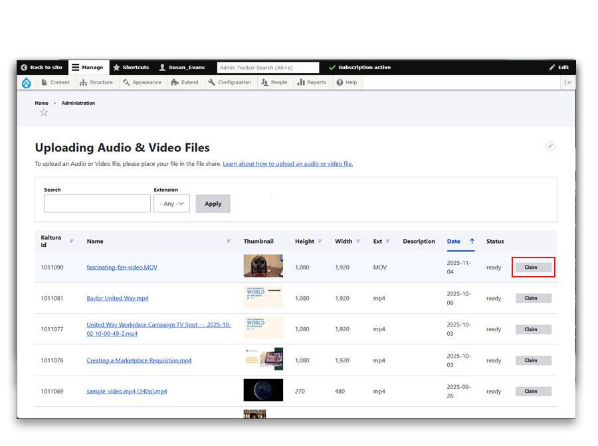
Task: Click the Search text field
Action: (x=97, y=203)
